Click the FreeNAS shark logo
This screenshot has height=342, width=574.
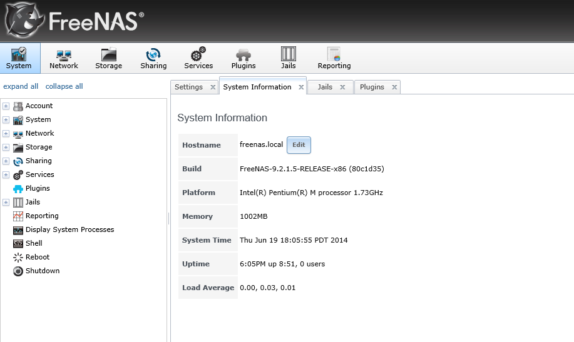pyautogui.click(x=24, y=20)
